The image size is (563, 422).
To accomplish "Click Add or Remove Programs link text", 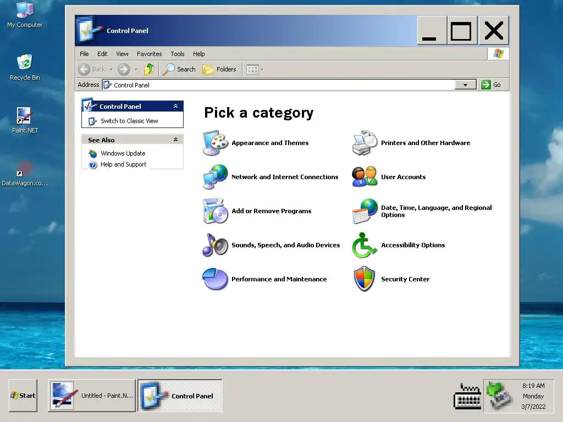I will coord(272,211).
